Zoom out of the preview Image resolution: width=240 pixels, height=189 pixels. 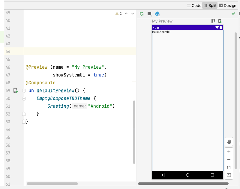coord(229,160)
